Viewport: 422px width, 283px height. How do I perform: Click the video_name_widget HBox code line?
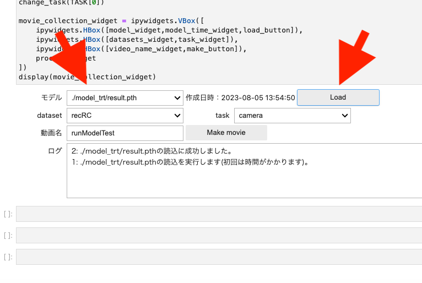pyautogui.click(x=141, y=49)
